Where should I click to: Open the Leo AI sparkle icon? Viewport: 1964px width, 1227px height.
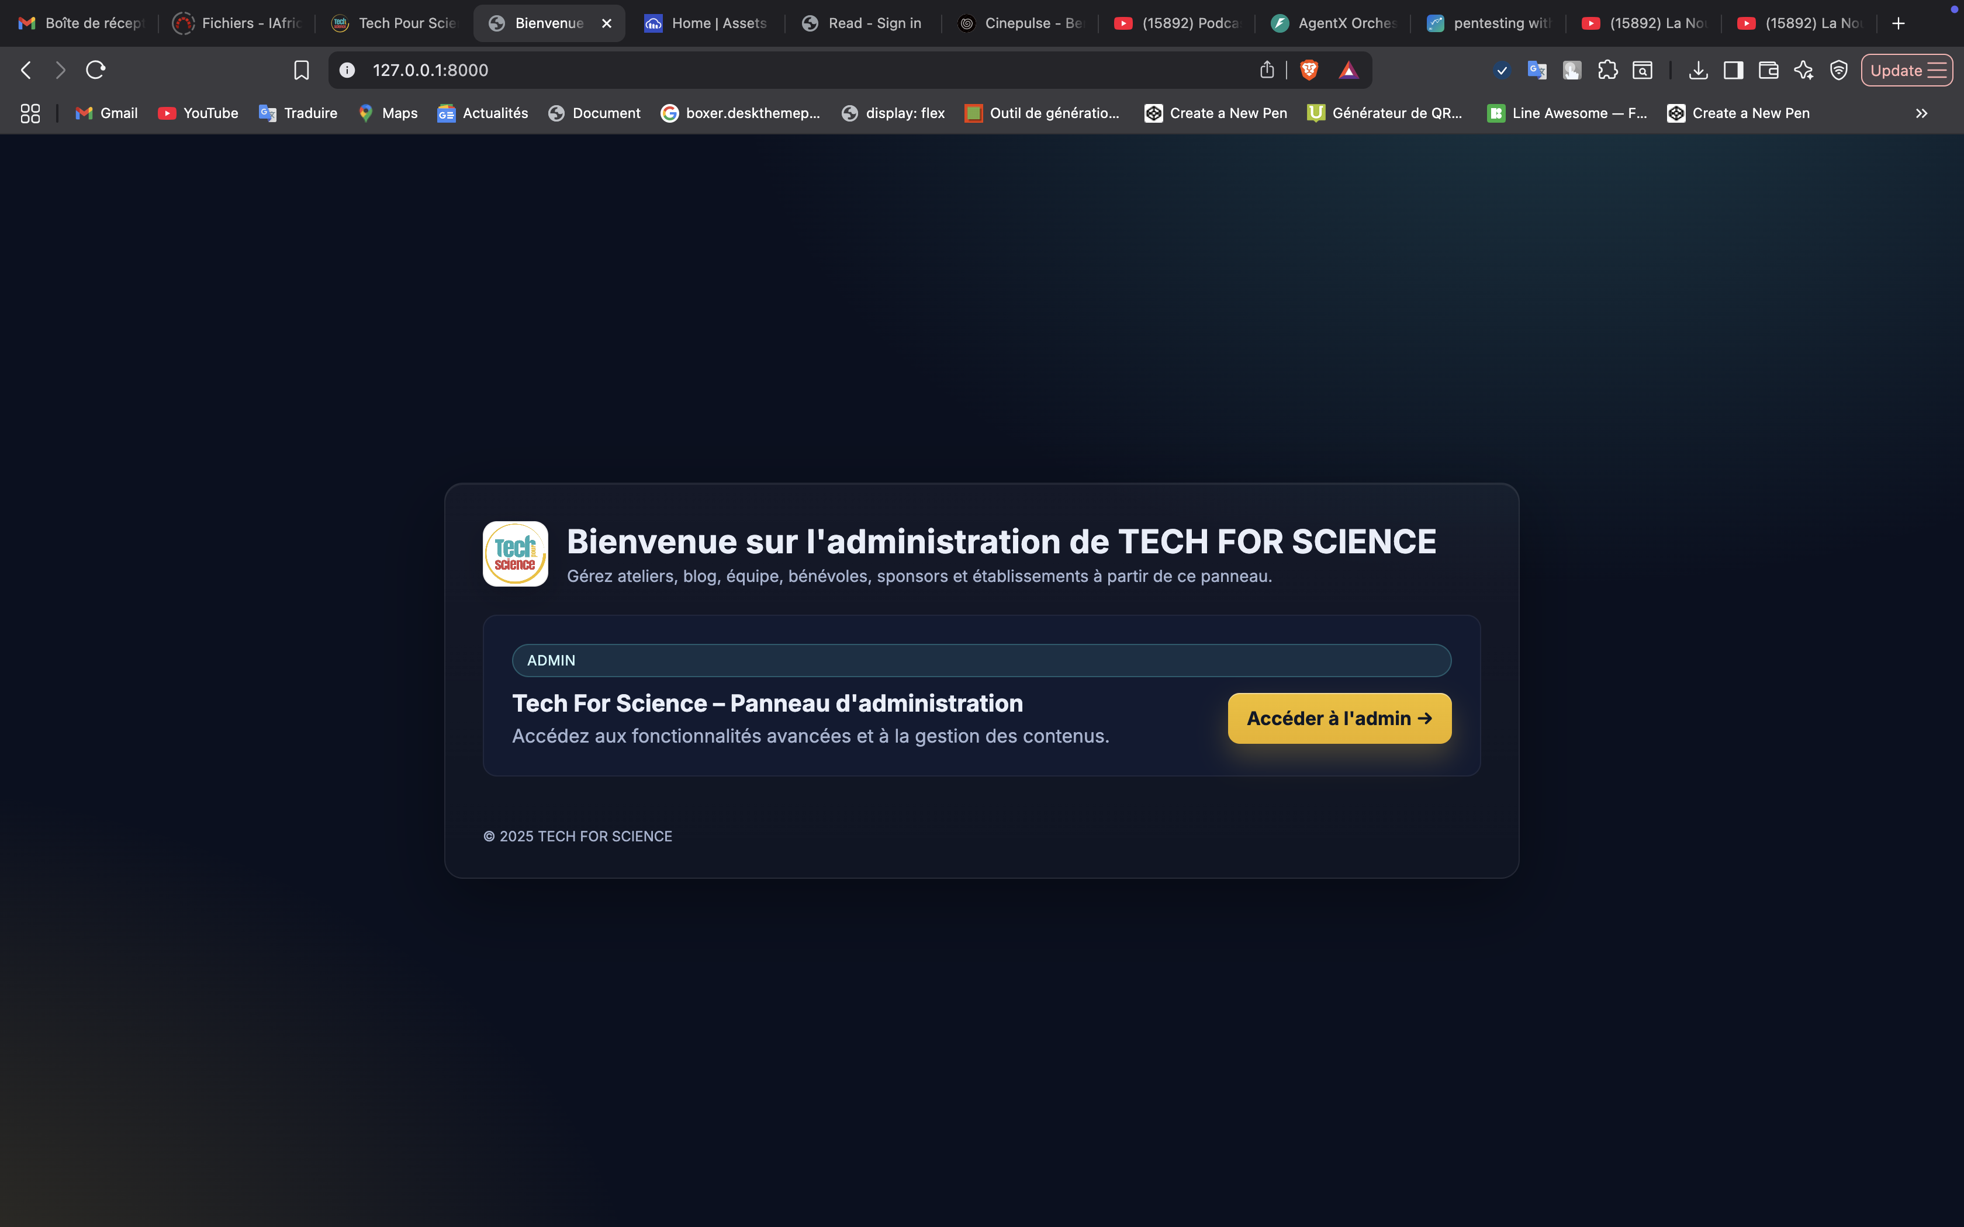coord(1803,71)
